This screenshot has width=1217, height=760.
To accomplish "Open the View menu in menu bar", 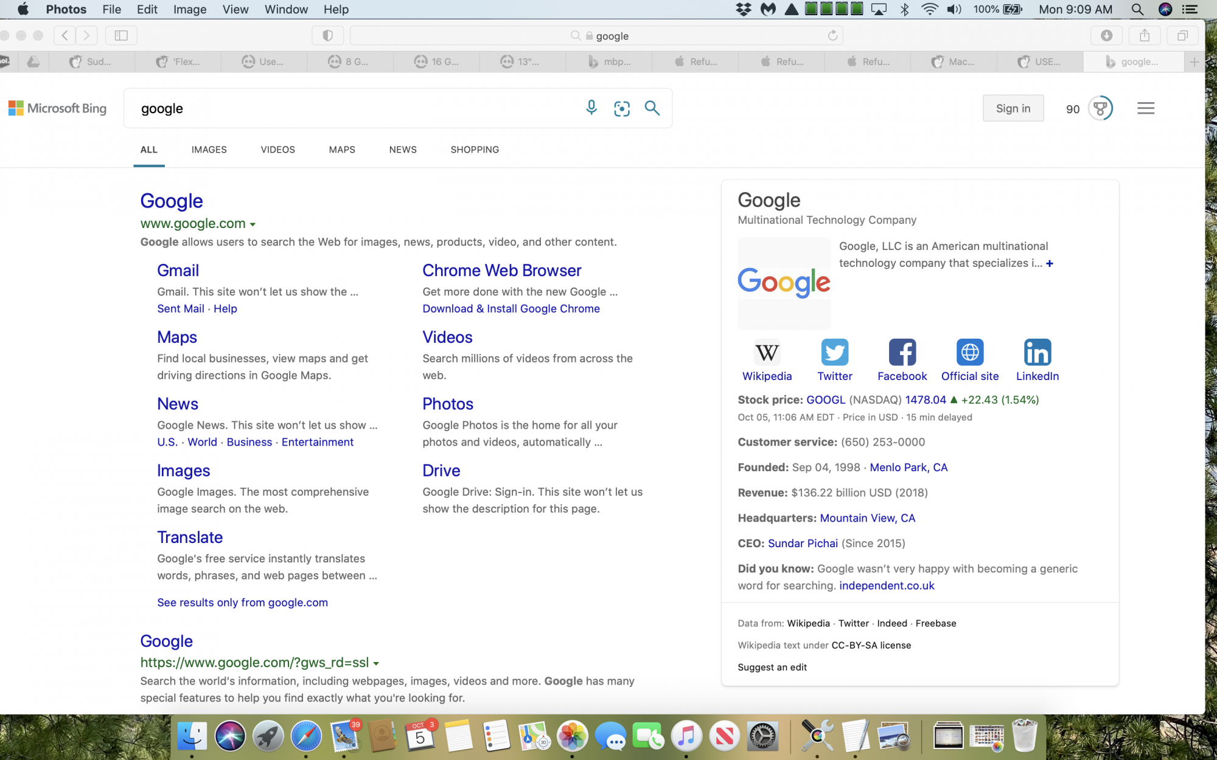I will pos(235,9).
